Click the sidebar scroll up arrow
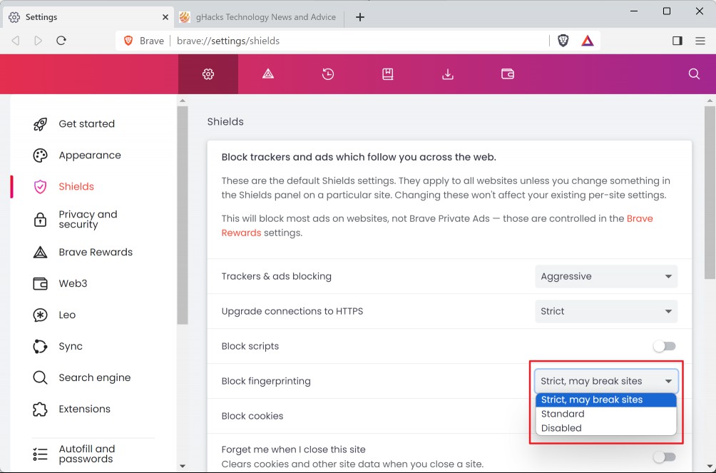716x473 pixels. [183, 101]
